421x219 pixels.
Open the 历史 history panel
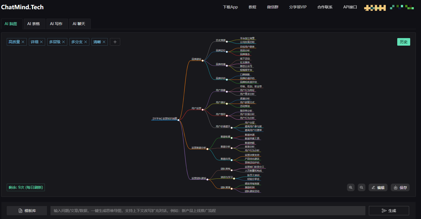pos(403,42)
